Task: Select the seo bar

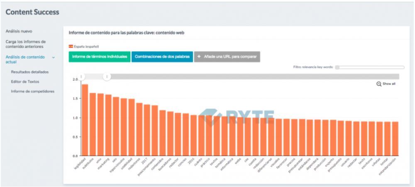Action: (116, 126)
